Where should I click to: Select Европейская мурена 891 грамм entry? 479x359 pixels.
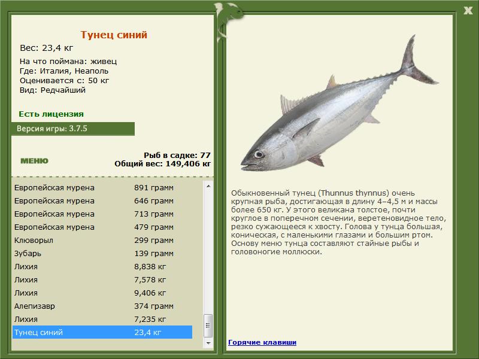[x=102, y=187]
